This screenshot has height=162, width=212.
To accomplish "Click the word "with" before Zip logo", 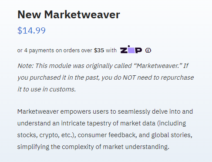I will tap(111, 51).
